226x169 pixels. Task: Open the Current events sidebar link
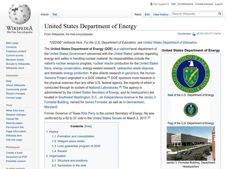[15, 55]
